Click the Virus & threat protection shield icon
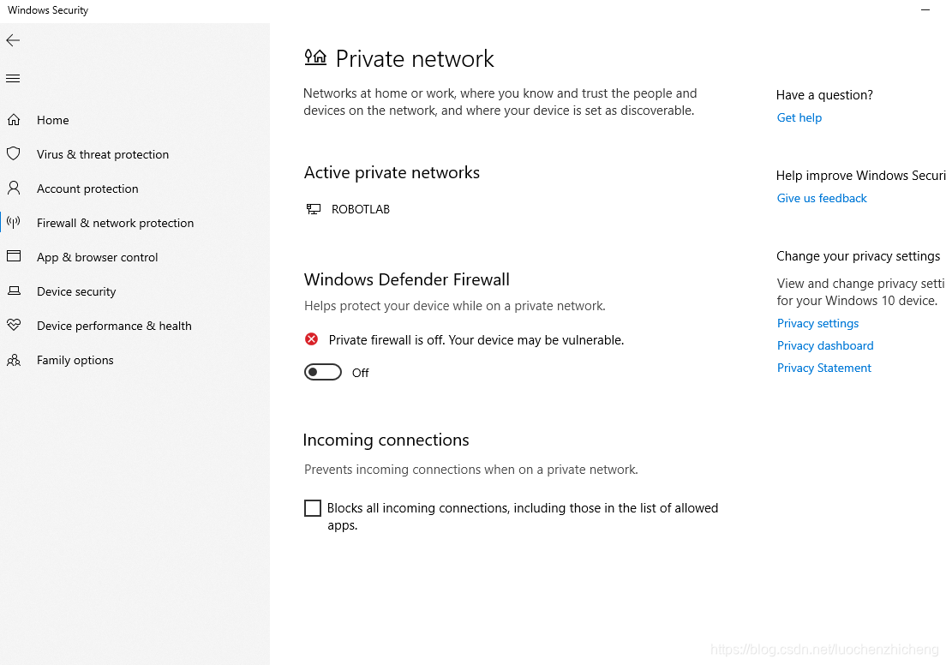946x665 pixels. [14, 154]
